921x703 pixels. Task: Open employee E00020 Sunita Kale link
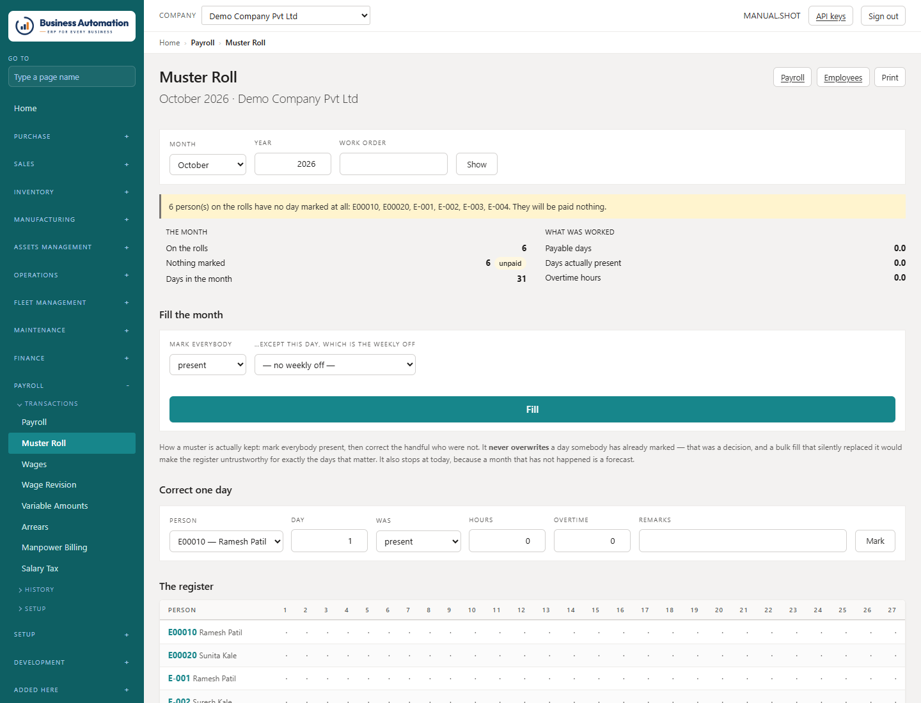(x=182, y=655)
